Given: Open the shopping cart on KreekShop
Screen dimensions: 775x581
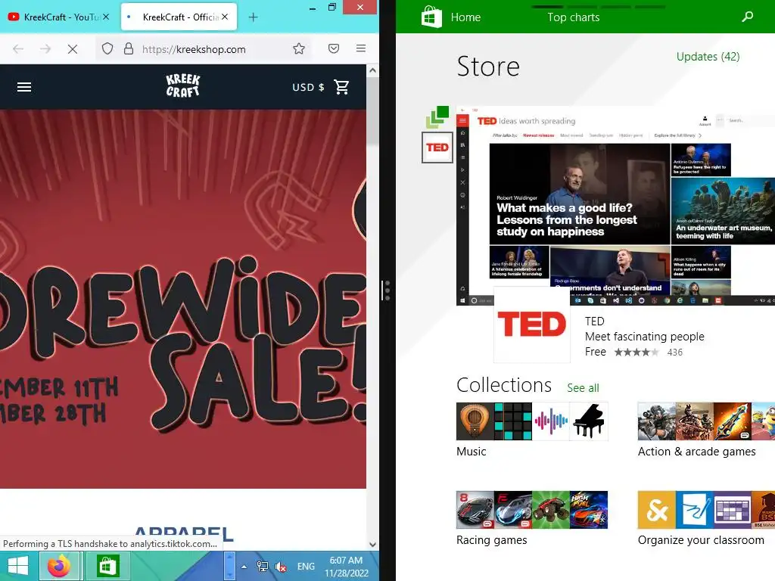Looking at the screenshot, I should point(341,87).
